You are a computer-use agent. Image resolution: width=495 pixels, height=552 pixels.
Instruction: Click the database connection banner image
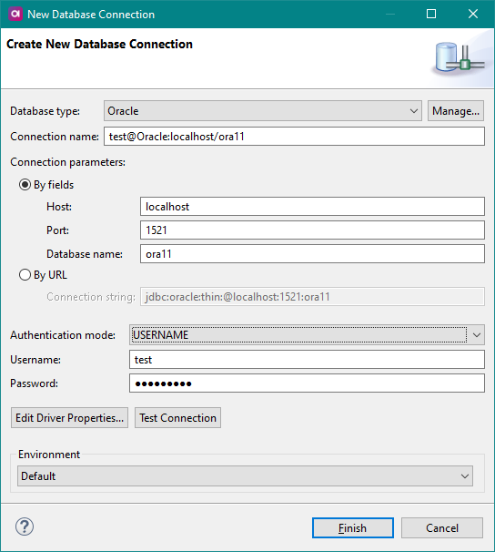[x=460, y=58]
